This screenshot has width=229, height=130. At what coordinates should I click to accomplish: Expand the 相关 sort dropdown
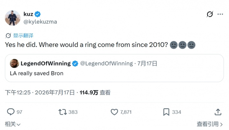(x=12, y=124)
